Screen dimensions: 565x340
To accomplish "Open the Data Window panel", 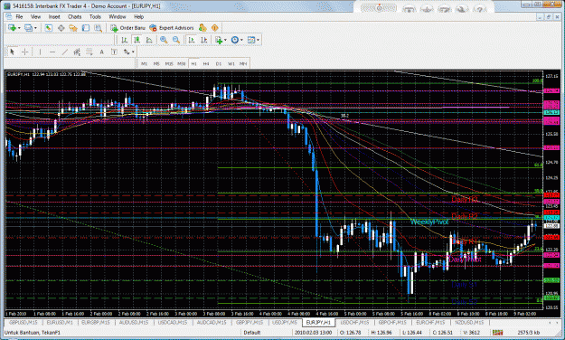I will coord(61,28).
